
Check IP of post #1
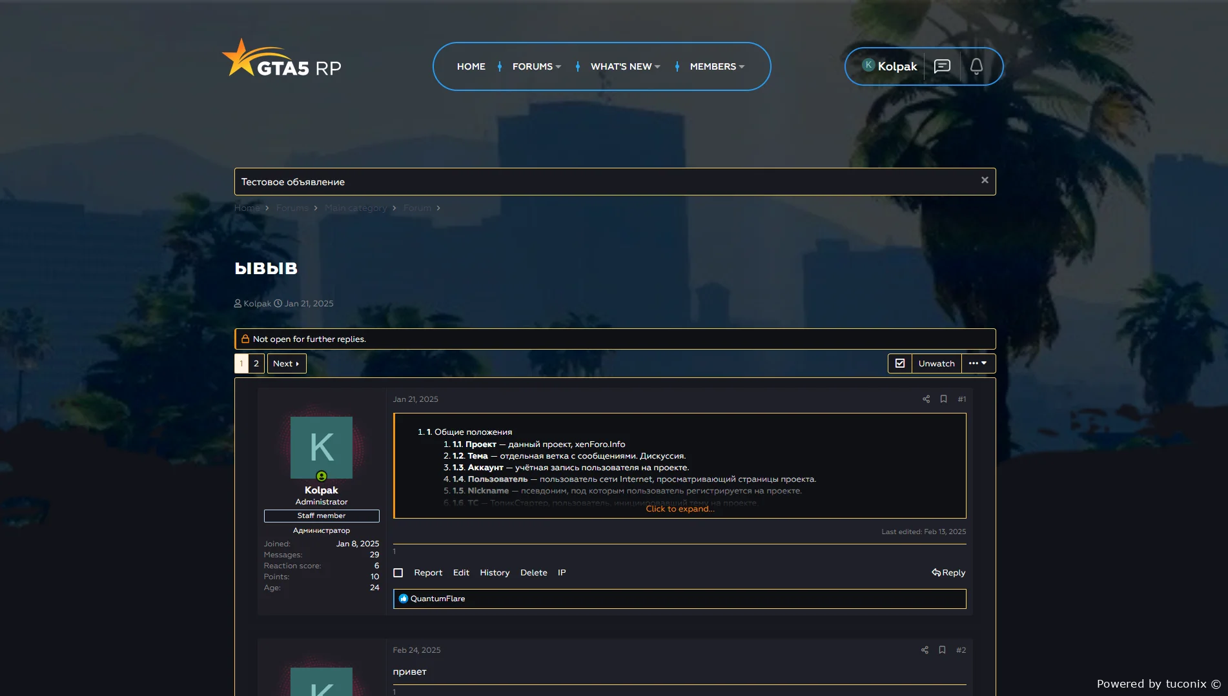pos(562,573)
